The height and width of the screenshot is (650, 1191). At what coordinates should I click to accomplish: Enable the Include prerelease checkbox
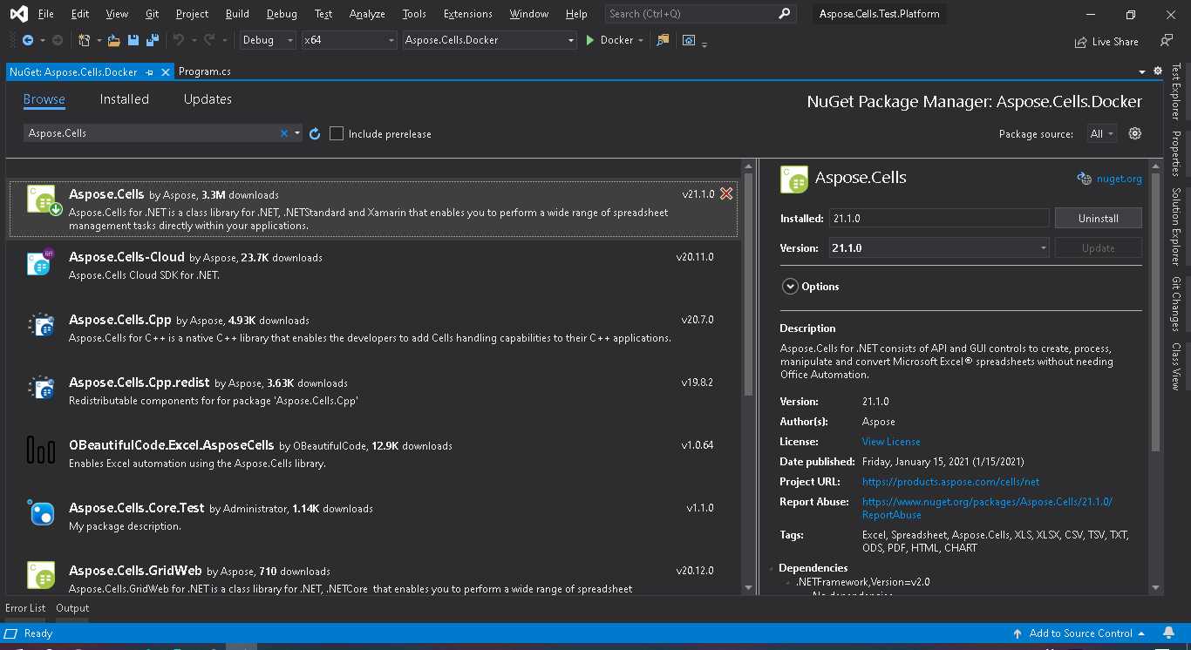[337, 134]
